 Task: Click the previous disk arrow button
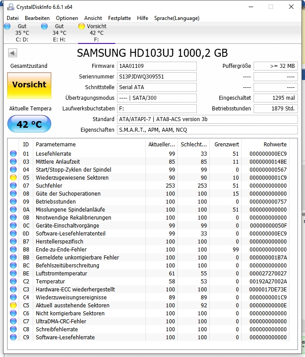[x=12, y=53]
